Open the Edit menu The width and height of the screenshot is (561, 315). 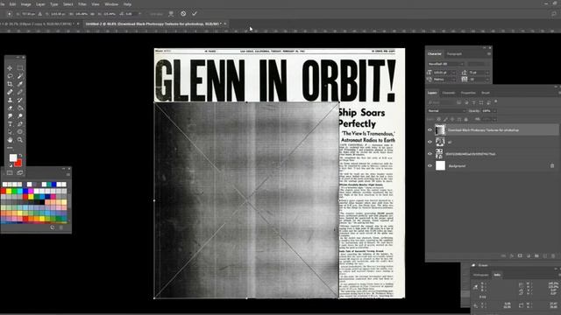(x=12, y=4)
